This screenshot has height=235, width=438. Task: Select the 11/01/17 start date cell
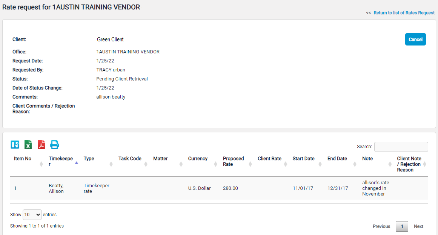tap(303, 188)
